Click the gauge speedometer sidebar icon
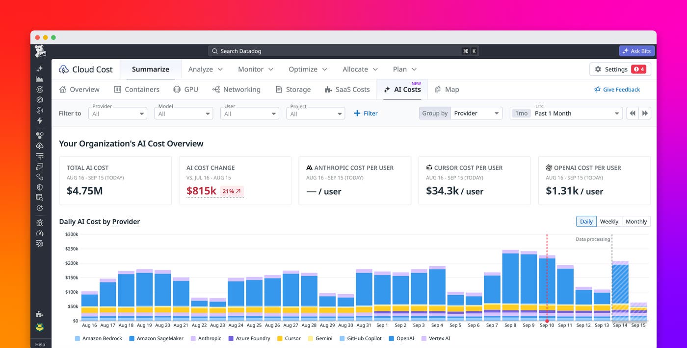687x348 pixels. (40, 233)
